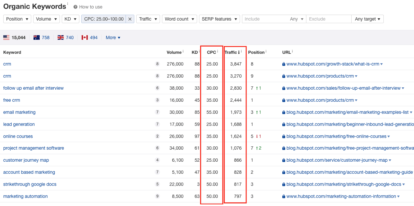Image resolution: width=414 pixels, height=206 pixels.
Task: Open the follow up email after interview keyword
Action: pos(33,88)
